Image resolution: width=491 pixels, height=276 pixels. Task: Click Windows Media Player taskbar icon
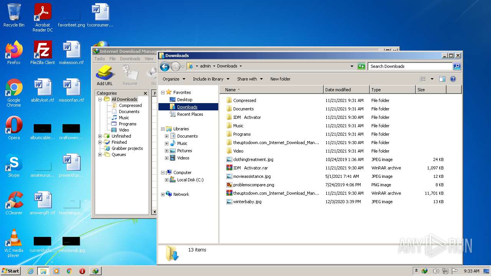(56, 271)
